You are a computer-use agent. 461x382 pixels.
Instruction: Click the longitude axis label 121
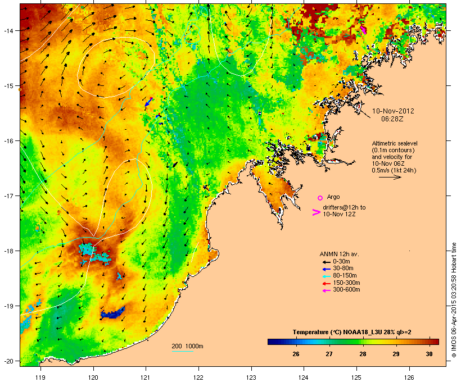point(146,378)
